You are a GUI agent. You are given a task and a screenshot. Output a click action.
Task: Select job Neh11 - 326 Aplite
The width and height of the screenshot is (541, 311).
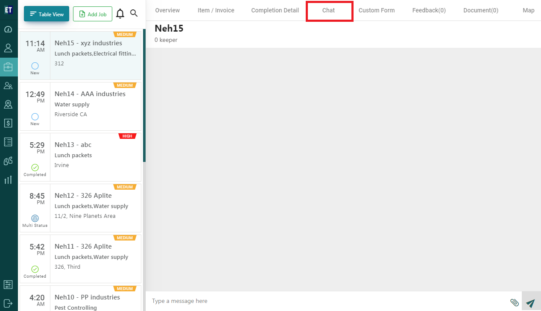(80, 259)
